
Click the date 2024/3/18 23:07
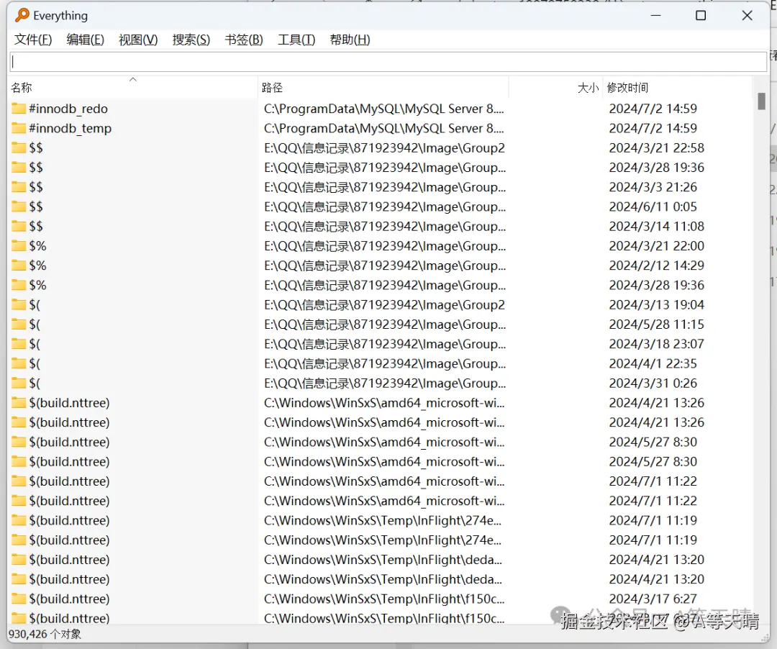[x=657, y=344]
